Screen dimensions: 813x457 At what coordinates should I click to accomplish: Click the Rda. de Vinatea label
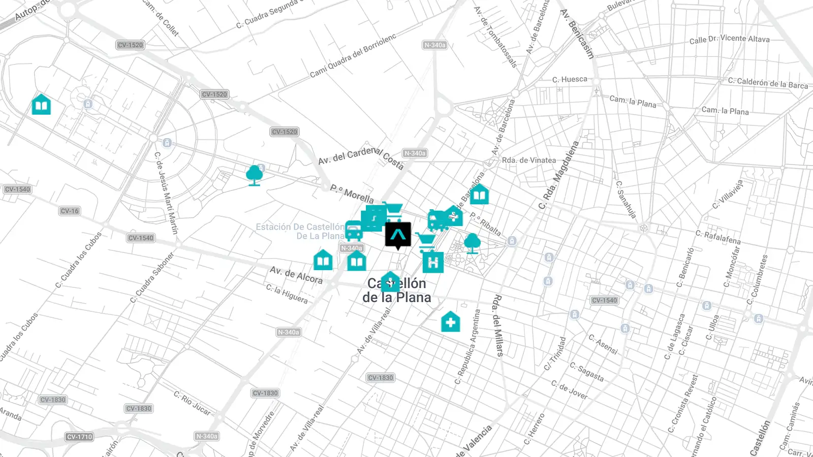tap(529, 160)
